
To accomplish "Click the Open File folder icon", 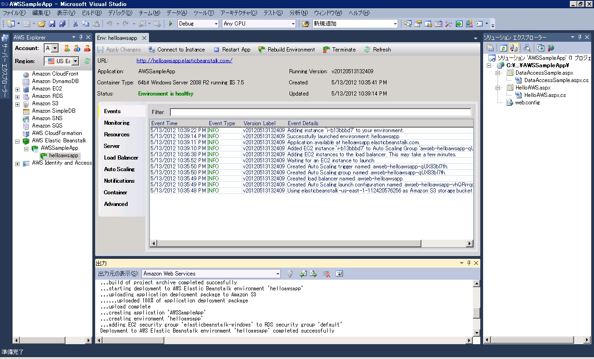I will 42,24.
